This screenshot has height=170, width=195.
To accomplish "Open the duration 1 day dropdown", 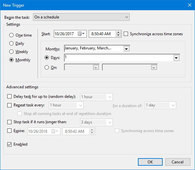I will (x=160, y=105).
